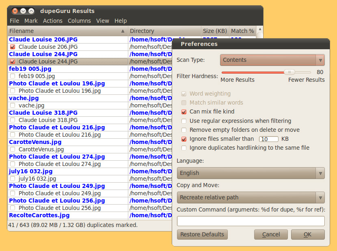Select bold Photo Claude et Loulou 249.jpg row
Viewport: 337px width, 251px height.
point(90,186)
